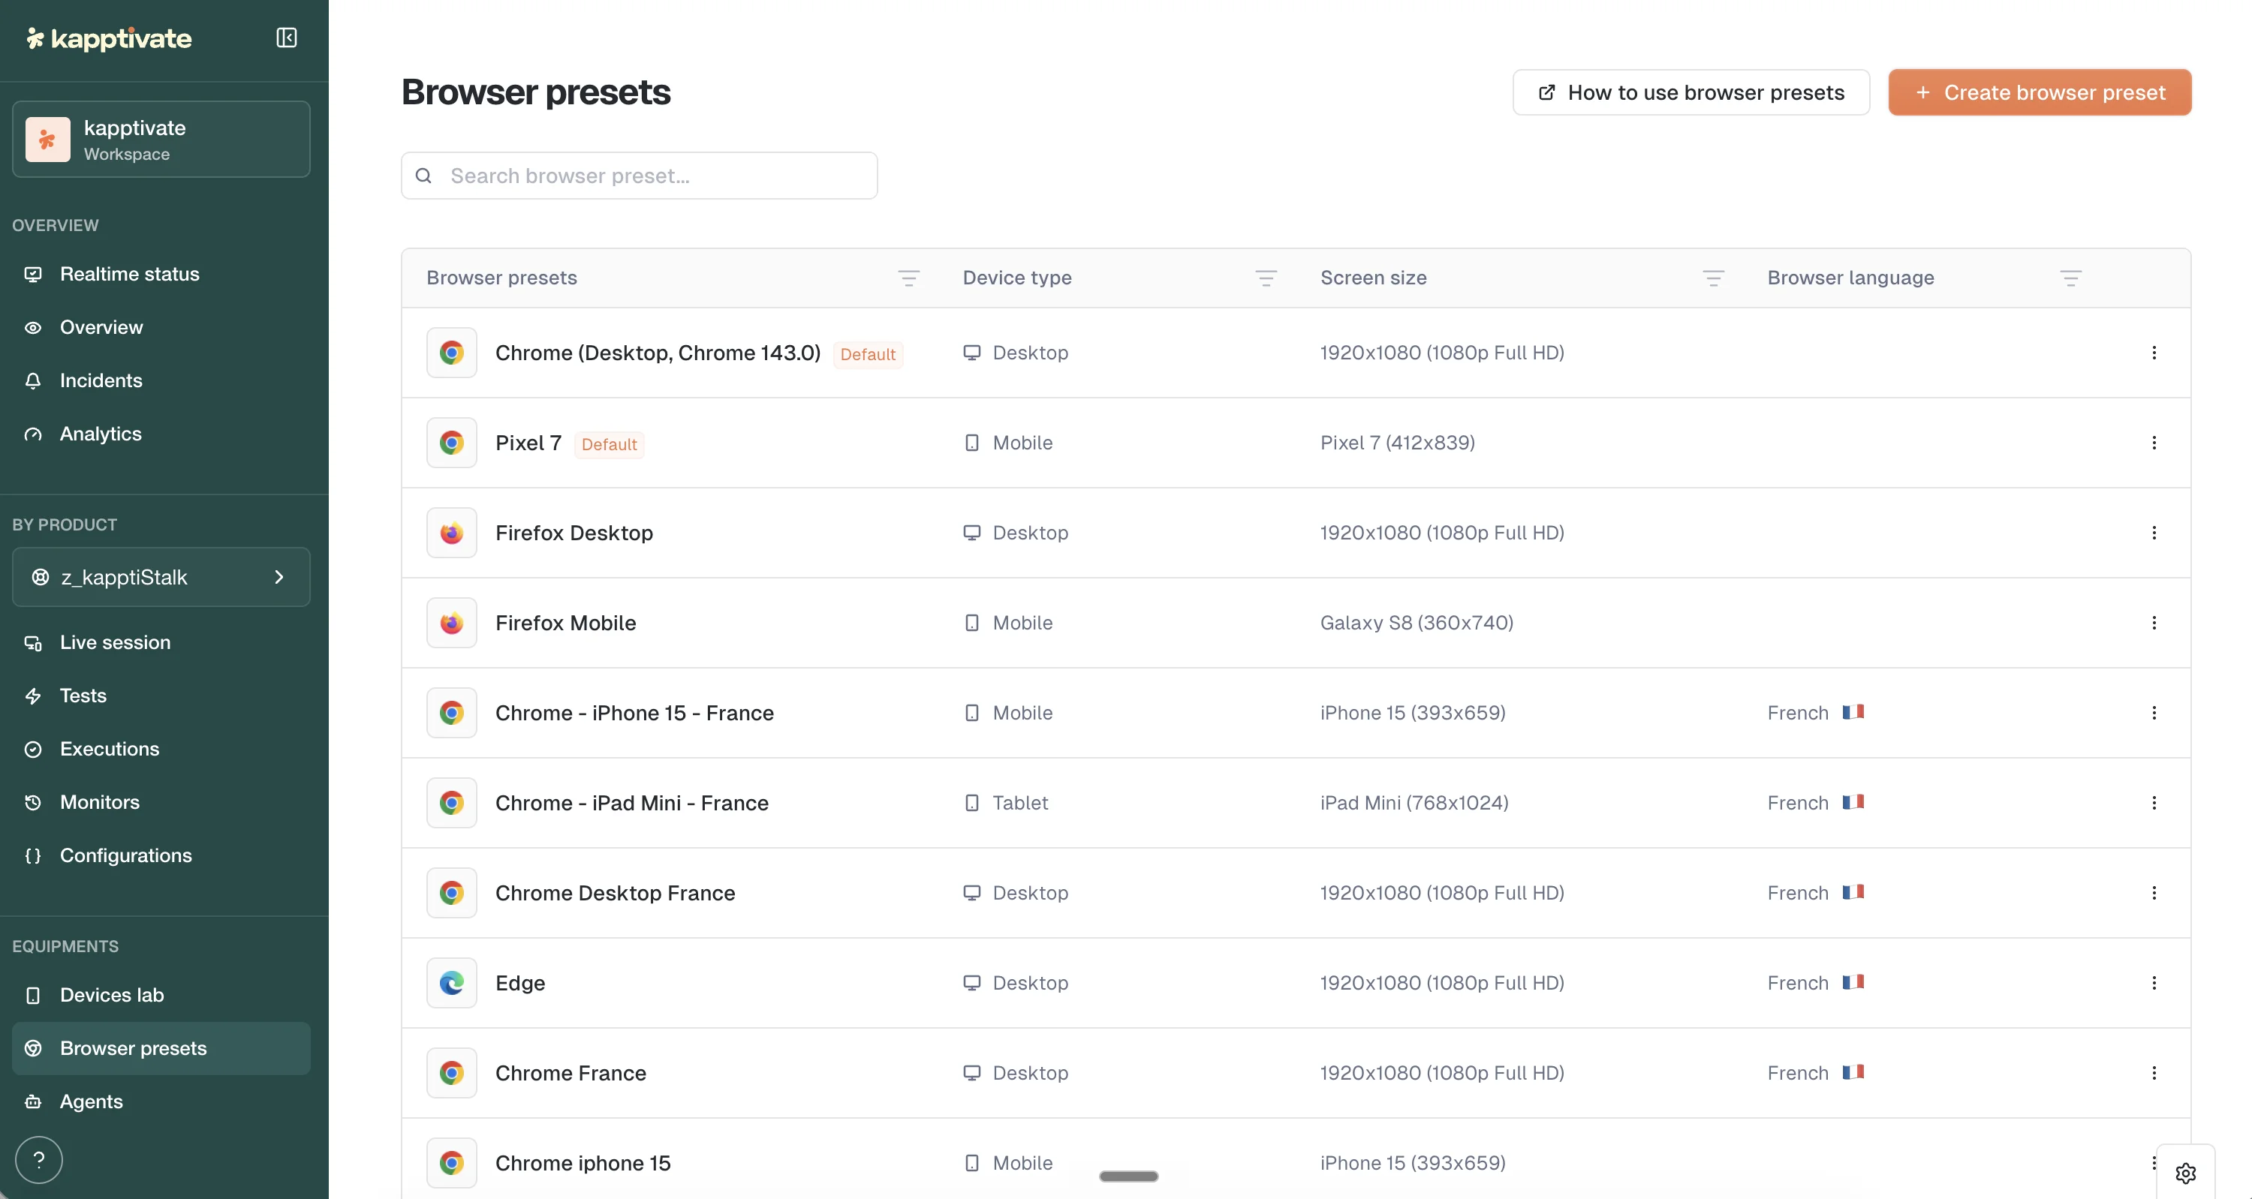The width and height of the screenshot is (2252, 1199).
Task: Click the Edge browser icon
Action: [451, 983]
